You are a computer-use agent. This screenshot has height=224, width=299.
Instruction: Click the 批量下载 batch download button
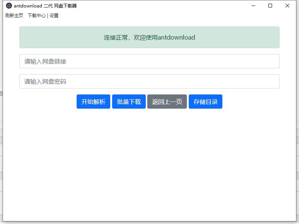click(129, 101)
